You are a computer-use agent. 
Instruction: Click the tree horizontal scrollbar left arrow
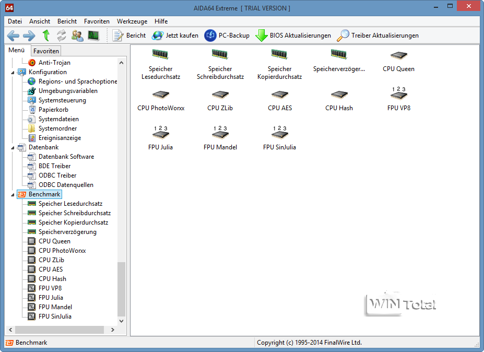pos(10,330)
